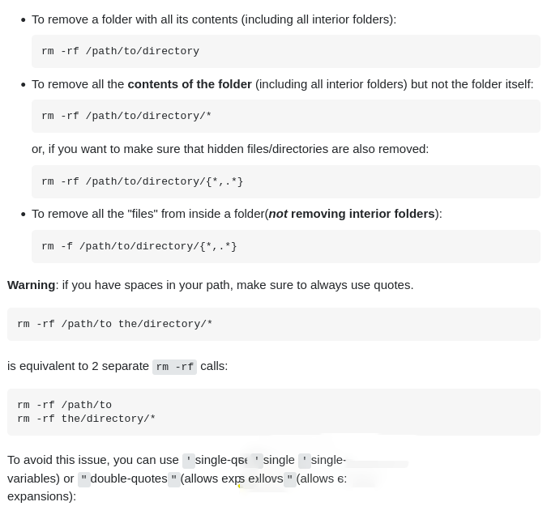This screenshot has height=519, width=547.
Task: Click the bold 'Warning' label
Action: 31,284
